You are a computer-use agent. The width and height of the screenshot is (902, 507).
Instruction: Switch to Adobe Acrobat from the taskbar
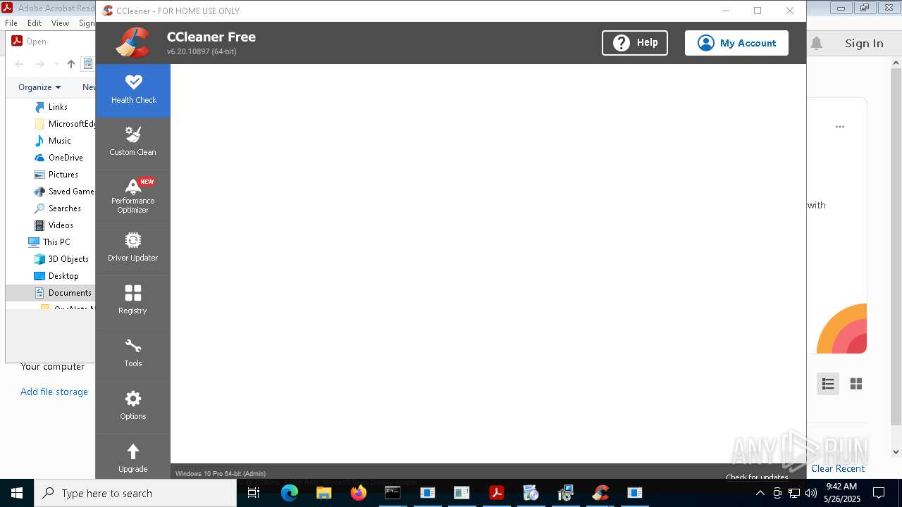497,493
